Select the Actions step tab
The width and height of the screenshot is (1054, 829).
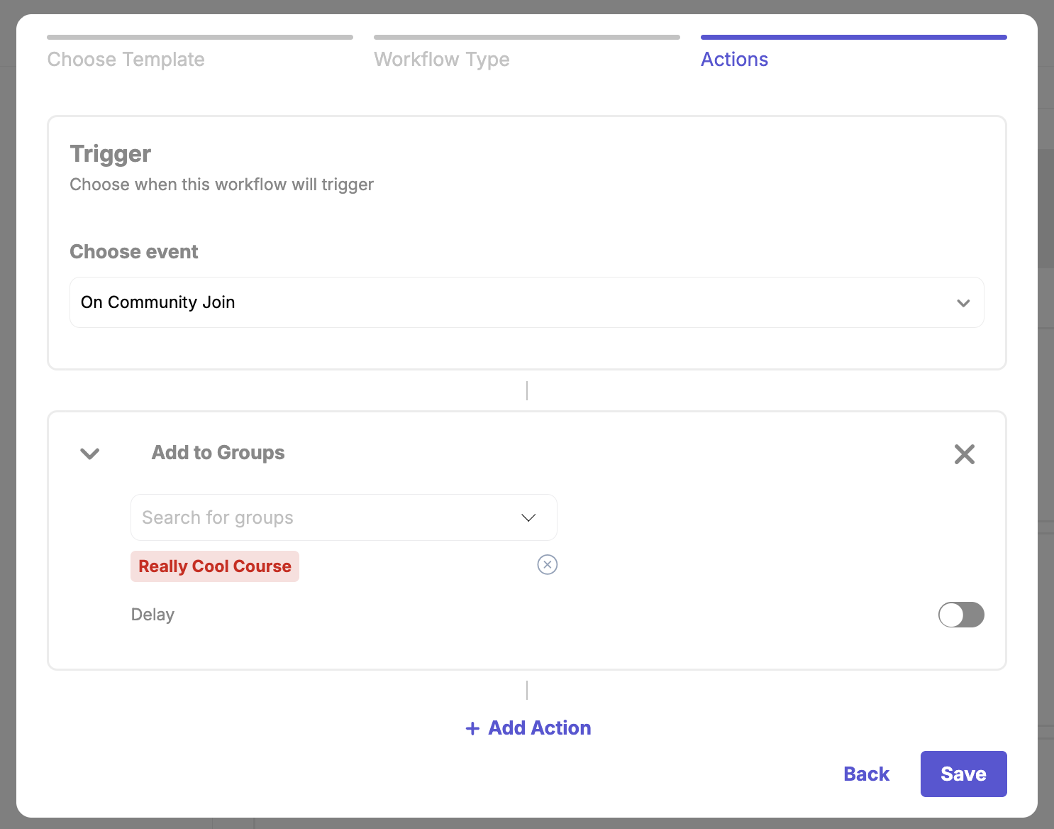point(734,60)
